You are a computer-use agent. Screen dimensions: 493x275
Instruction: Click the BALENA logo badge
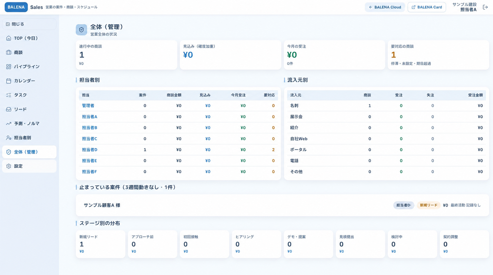(16, 7)
